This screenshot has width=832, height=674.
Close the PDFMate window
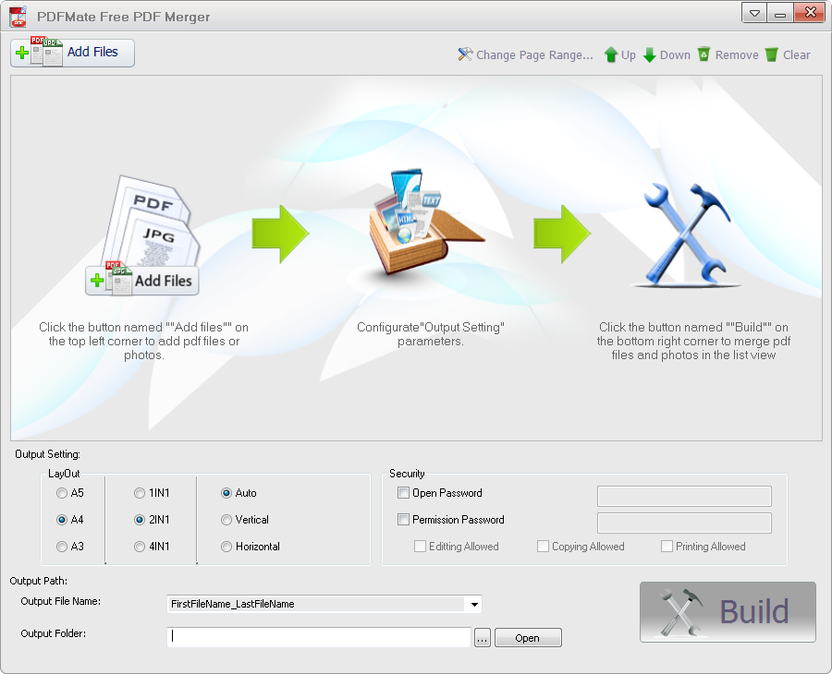coord(809,13)
